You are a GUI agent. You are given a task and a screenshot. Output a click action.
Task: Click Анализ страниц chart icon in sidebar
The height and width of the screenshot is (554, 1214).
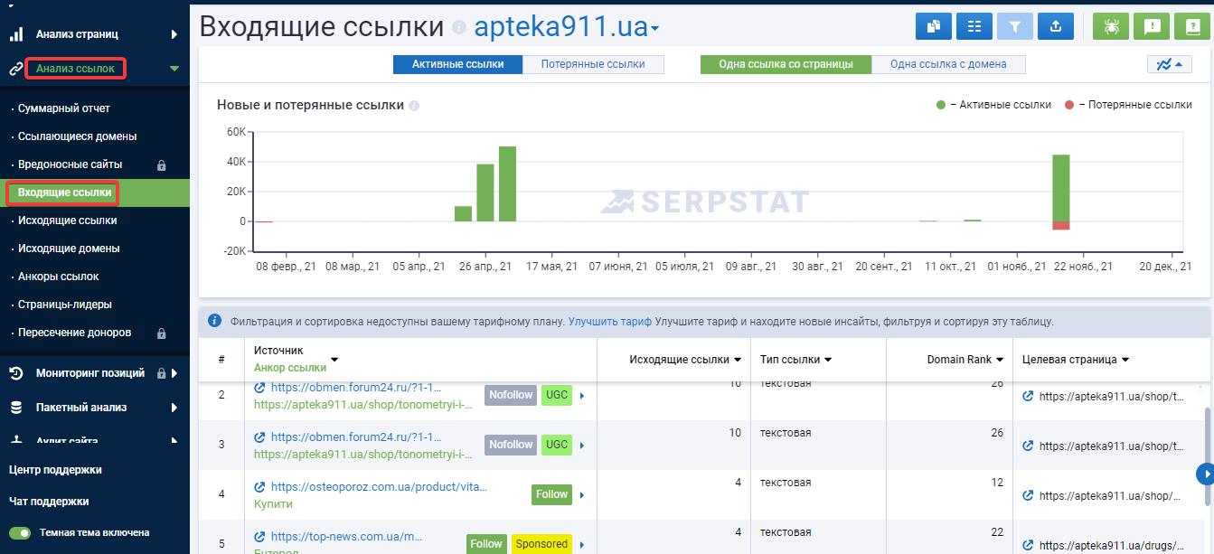[16, 34]
